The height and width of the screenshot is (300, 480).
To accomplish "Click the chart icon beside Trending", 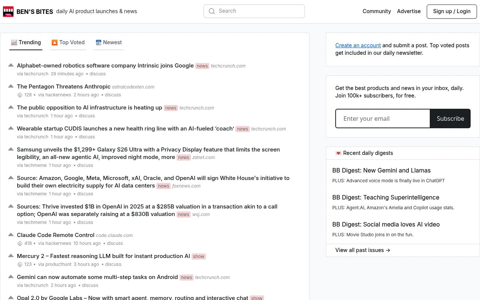I will (x=13, y=42).
